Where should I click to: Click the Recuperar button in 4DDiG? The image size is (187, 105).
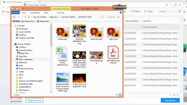click(170, 100)
